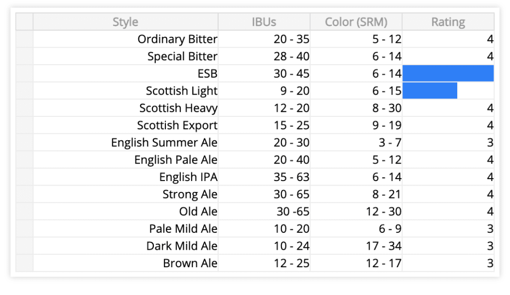Click the English Pale Ale rating cell
The image size is (510, 295).
[448, 160]
